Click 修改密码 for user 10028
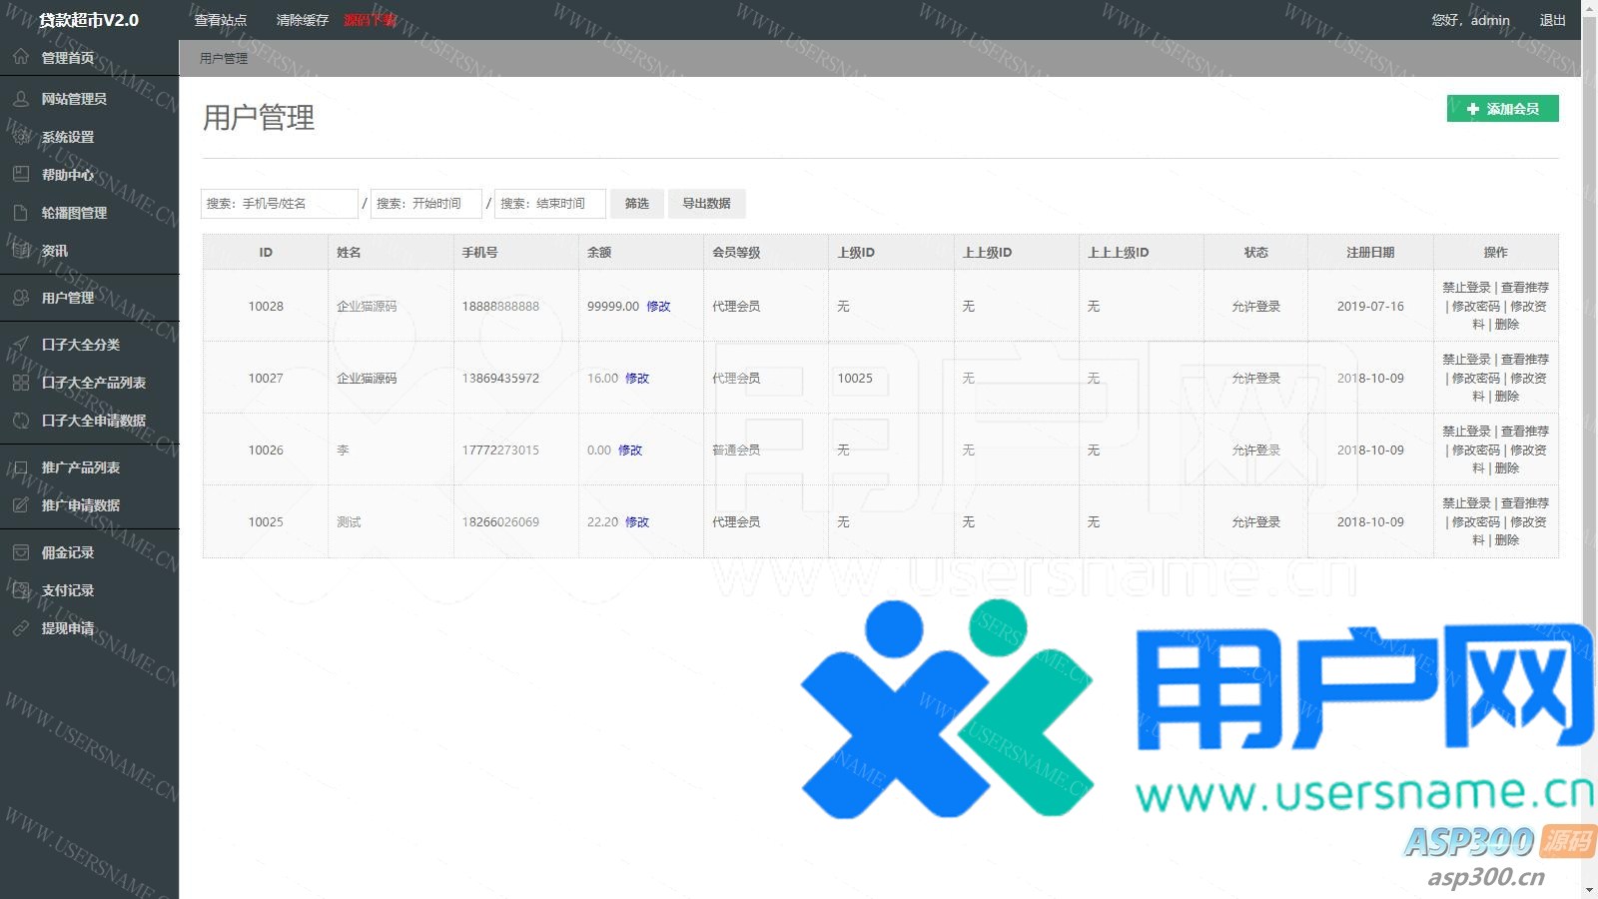 coord(1476,307)
